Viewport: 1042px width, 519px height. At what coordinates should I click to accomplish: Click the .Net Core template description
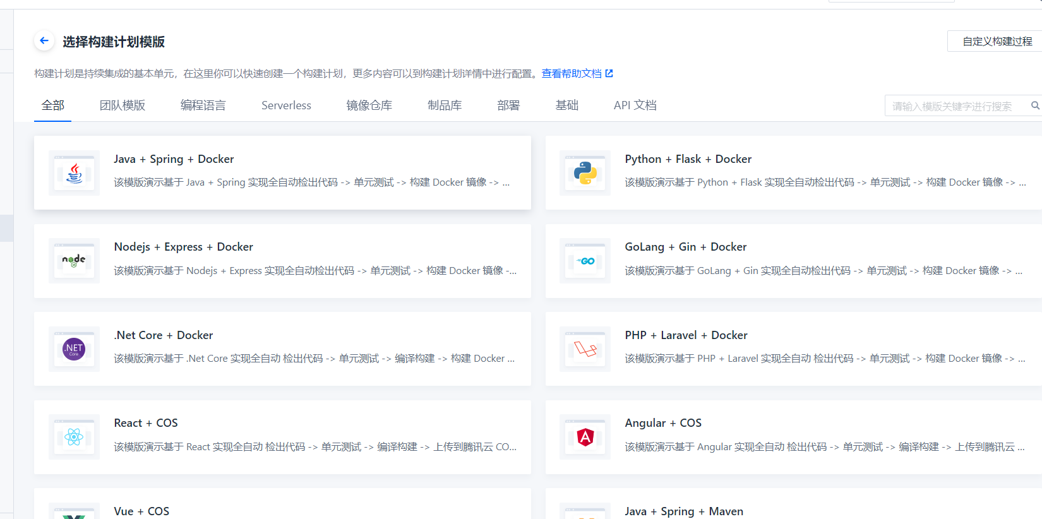tap(314, 359)
